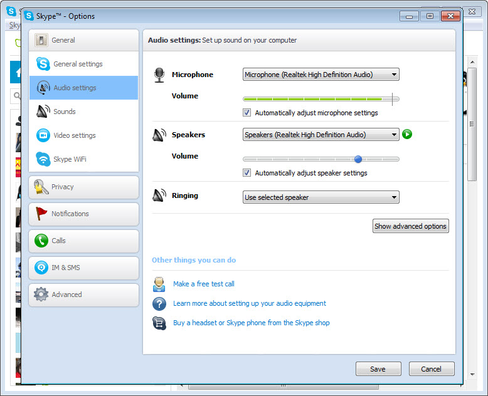
Task: Close the background Skype main window
Action: pyautogui.click(x=472, y=12)
